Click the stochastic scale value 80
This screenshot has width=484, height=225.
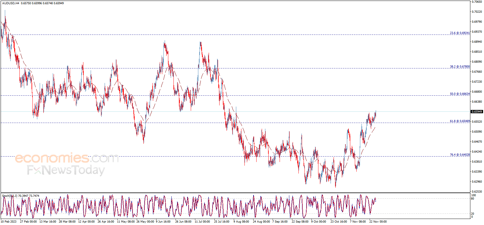point(472,199)
